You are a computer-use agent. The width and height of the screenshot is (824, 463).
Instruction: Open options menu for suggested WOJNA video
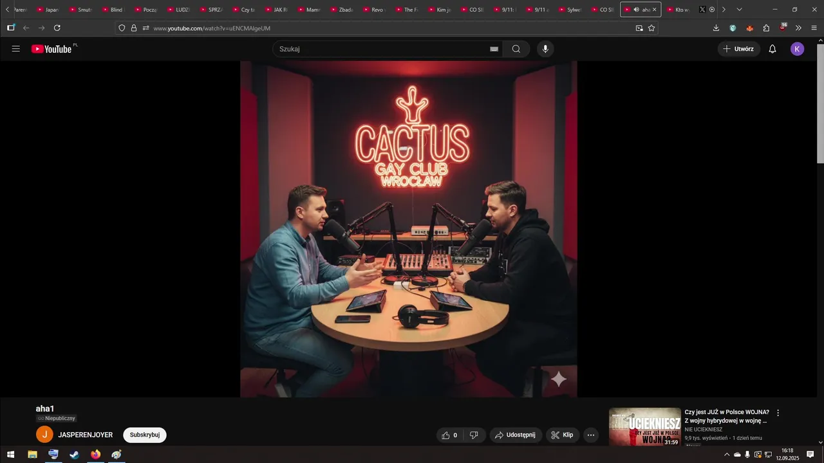tap(778, 413)
